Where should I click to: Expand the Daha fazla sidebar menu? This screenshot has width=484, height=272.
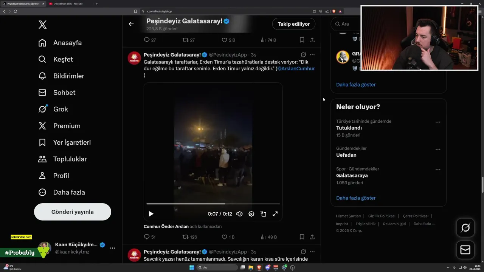[x=62, y=192]
